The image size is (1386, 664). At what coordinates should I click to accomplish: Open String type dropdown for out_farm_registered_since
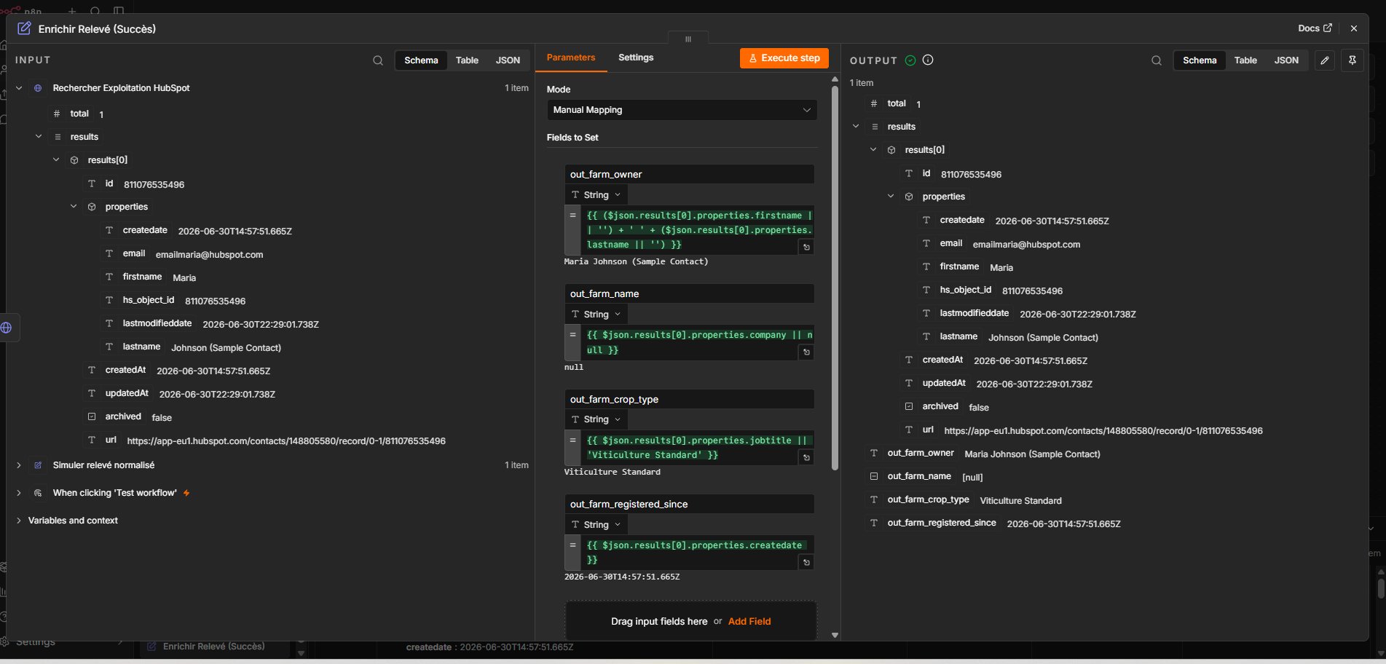[x=596, y=525]
